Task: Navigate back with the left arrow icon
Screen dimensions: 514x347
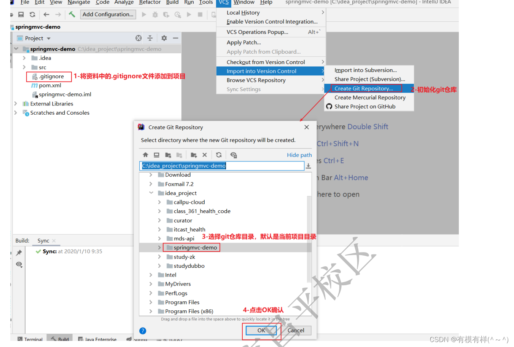Action: (46, 14)
